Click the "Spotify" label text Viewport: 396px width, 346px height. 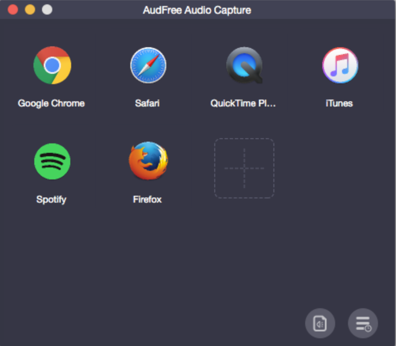coord(51,200)
